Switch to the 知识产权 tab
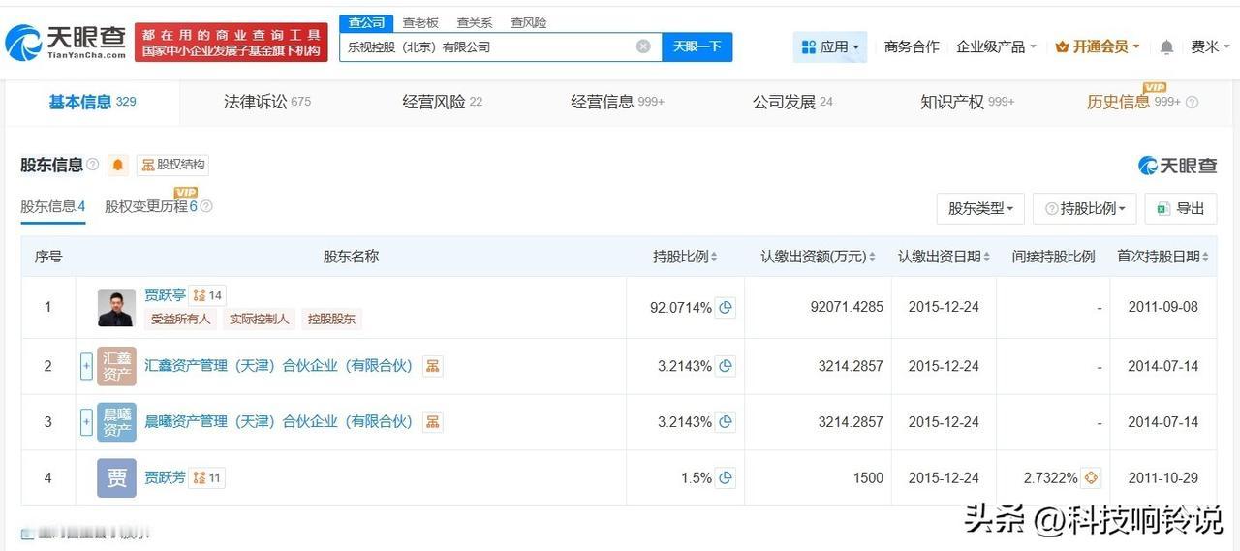Viewport: 1240px width, 551px height. 968,102
